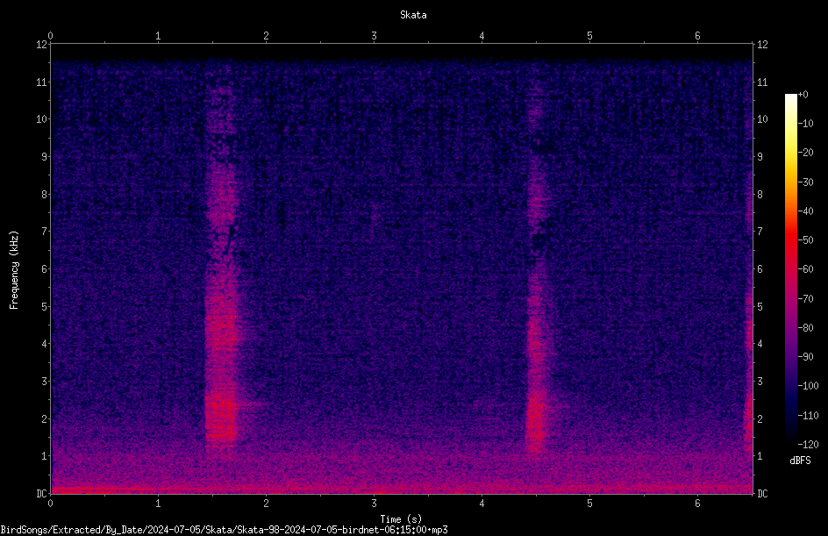Click the file path text ending in birdnet-06:15:00.mp3
The image size is (828, 536).
[224, 530]
